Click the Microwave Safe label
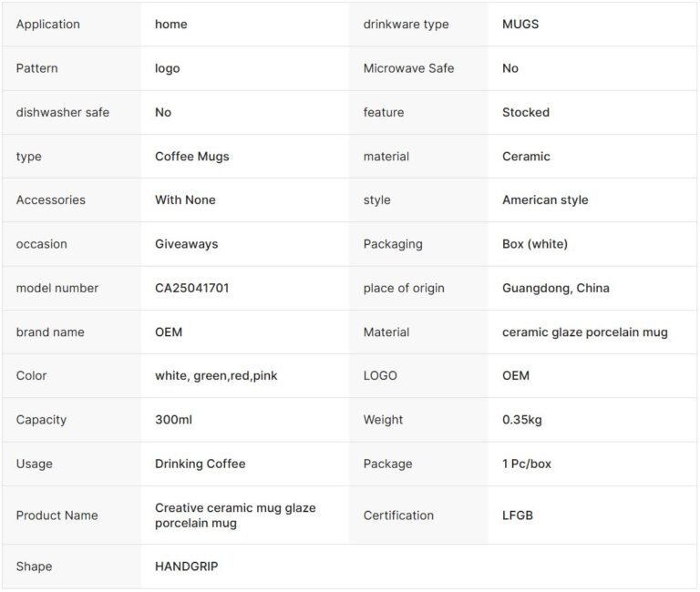 click(407, 68)
